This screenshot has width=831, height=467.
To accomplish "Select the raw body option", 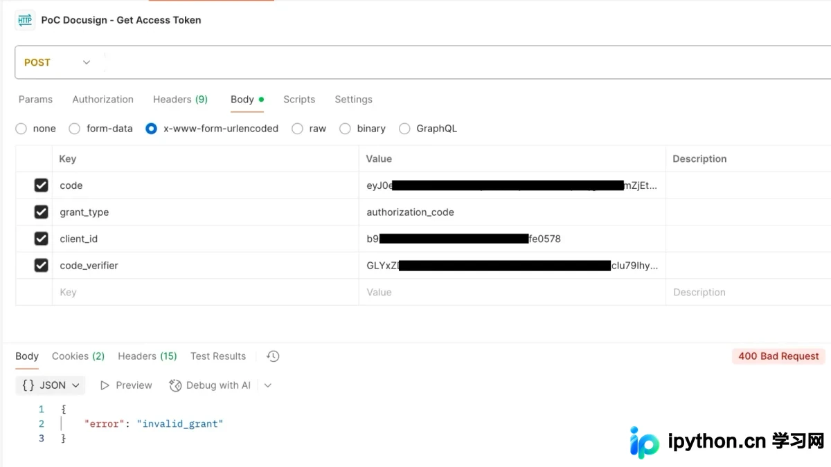I will [297, 129].
